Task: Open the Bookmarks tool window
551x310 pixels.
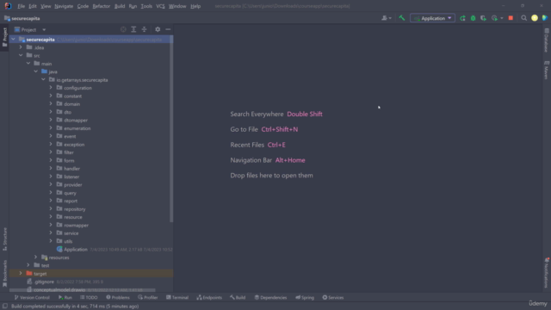Action: pyautogui.click(x=4, y=273)
